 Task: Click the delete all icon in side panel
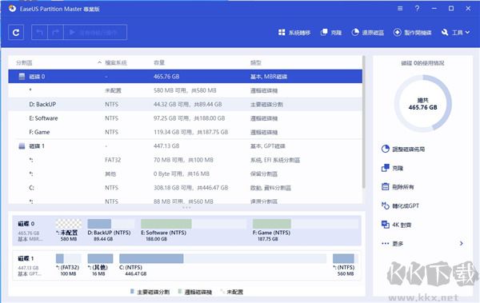(385, 187)
